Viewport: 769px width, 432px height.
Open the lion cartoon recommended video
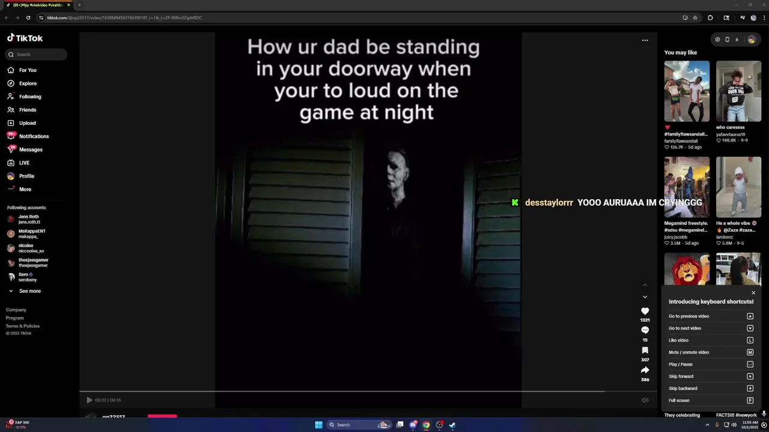click(687, 269)
